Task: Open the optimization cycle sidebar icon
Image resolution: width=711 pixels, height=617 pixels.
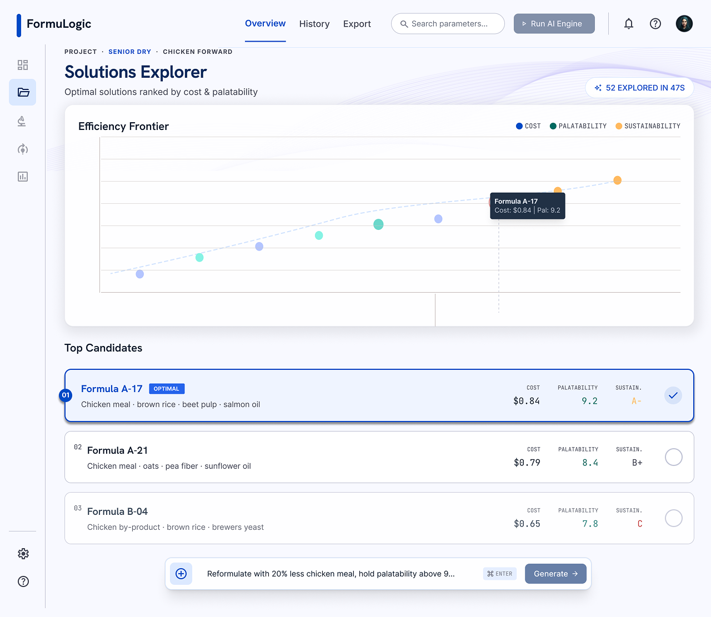Action: pos(23,149)
